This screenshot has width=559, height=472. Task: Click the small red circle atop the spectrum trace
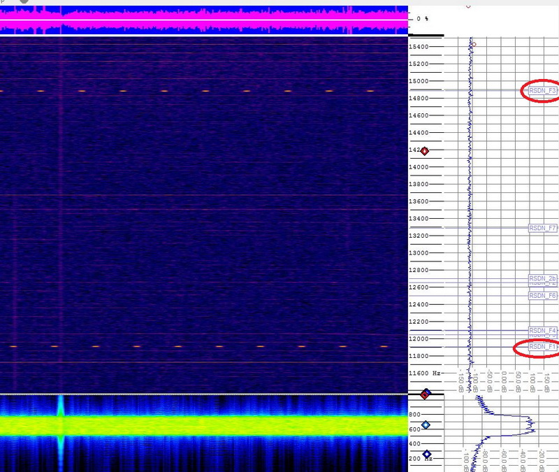click(x=474, y=44)
